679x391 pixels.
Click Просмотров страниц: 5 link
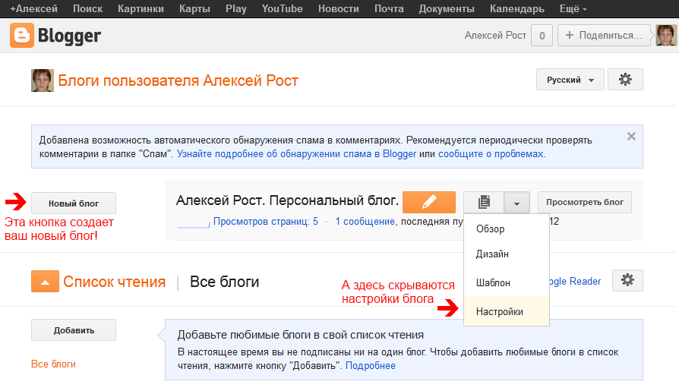266,222
